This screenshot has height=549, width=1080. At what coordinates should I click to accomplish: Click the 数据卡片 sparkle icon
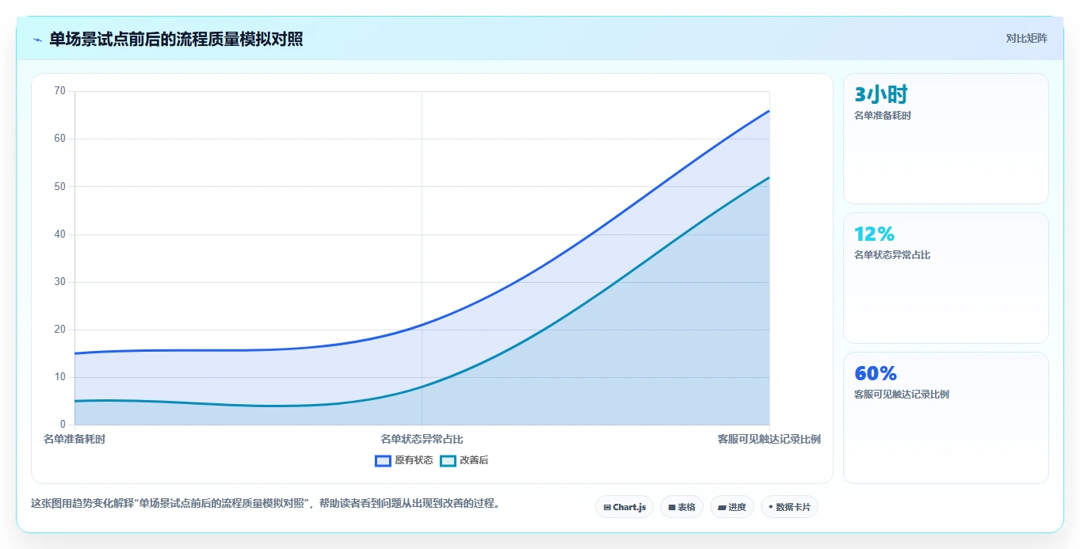click(771, 507)
